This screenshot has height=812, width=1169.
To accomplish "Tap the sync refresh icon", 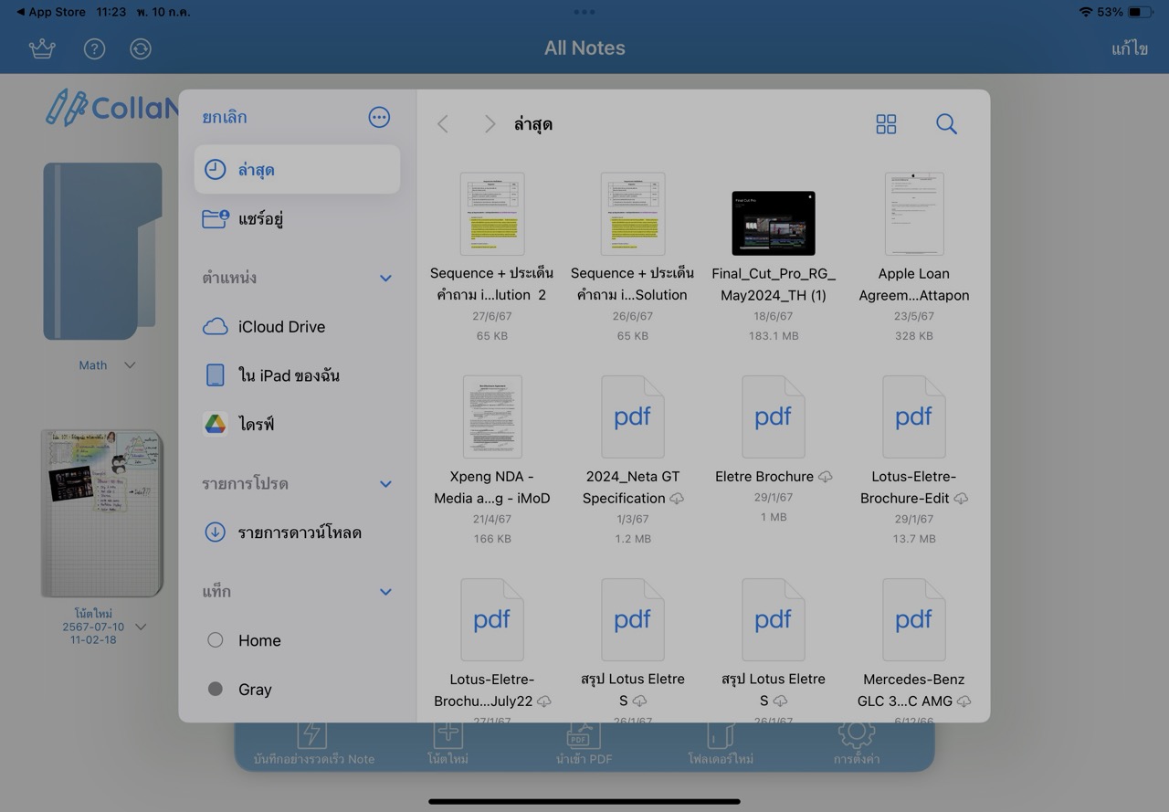I will tap(141, 48).
